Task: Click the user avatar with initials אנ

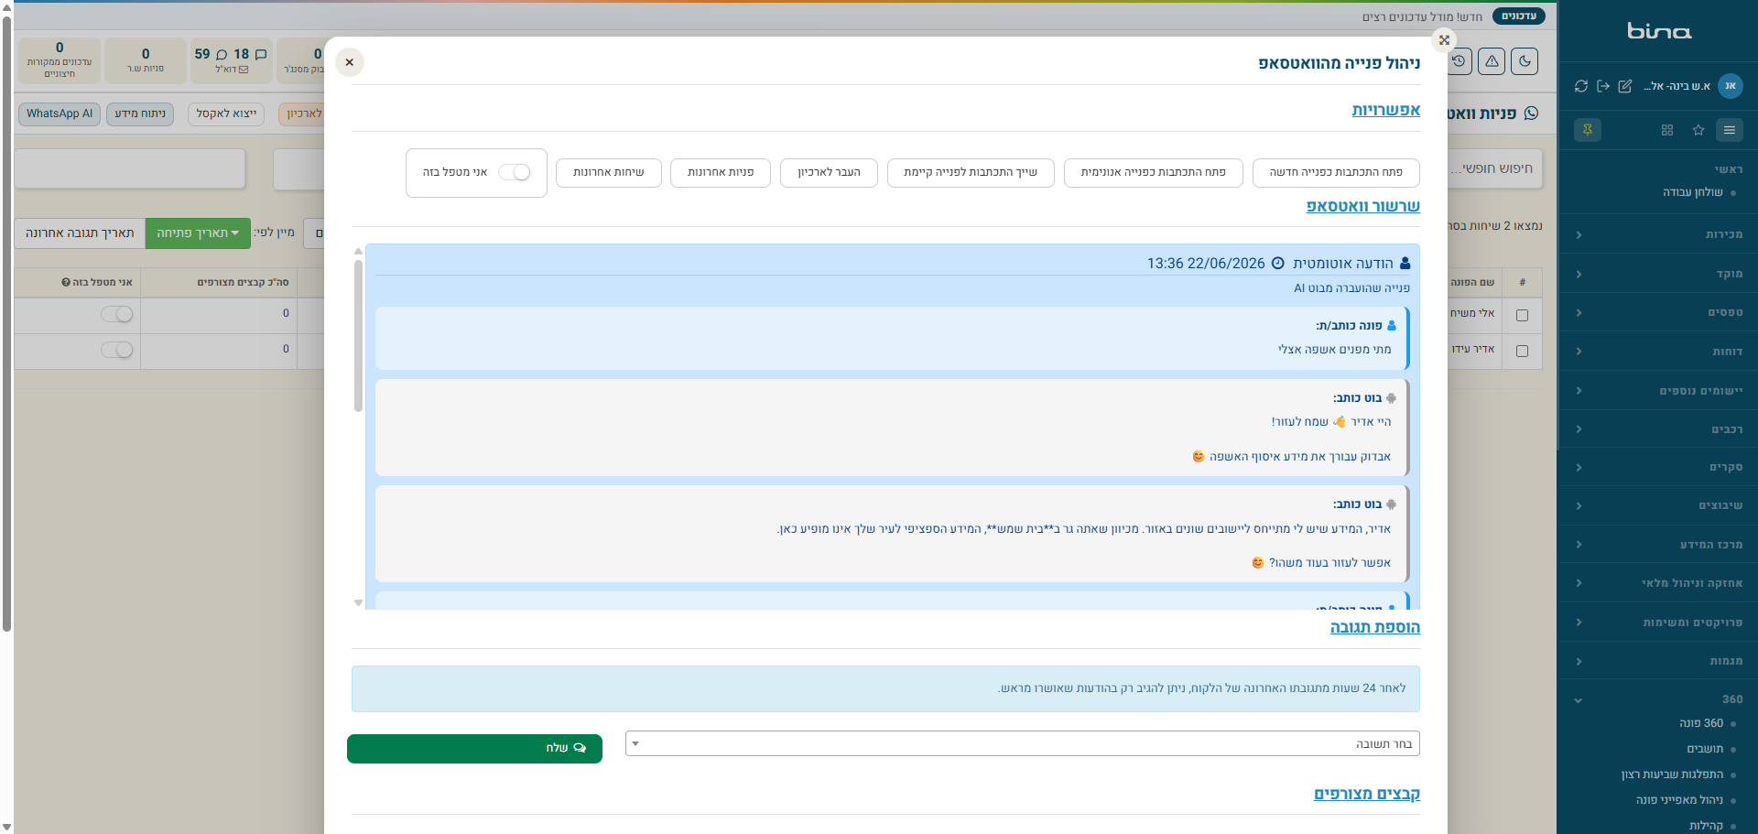Action: click(x=1730, y=86)
